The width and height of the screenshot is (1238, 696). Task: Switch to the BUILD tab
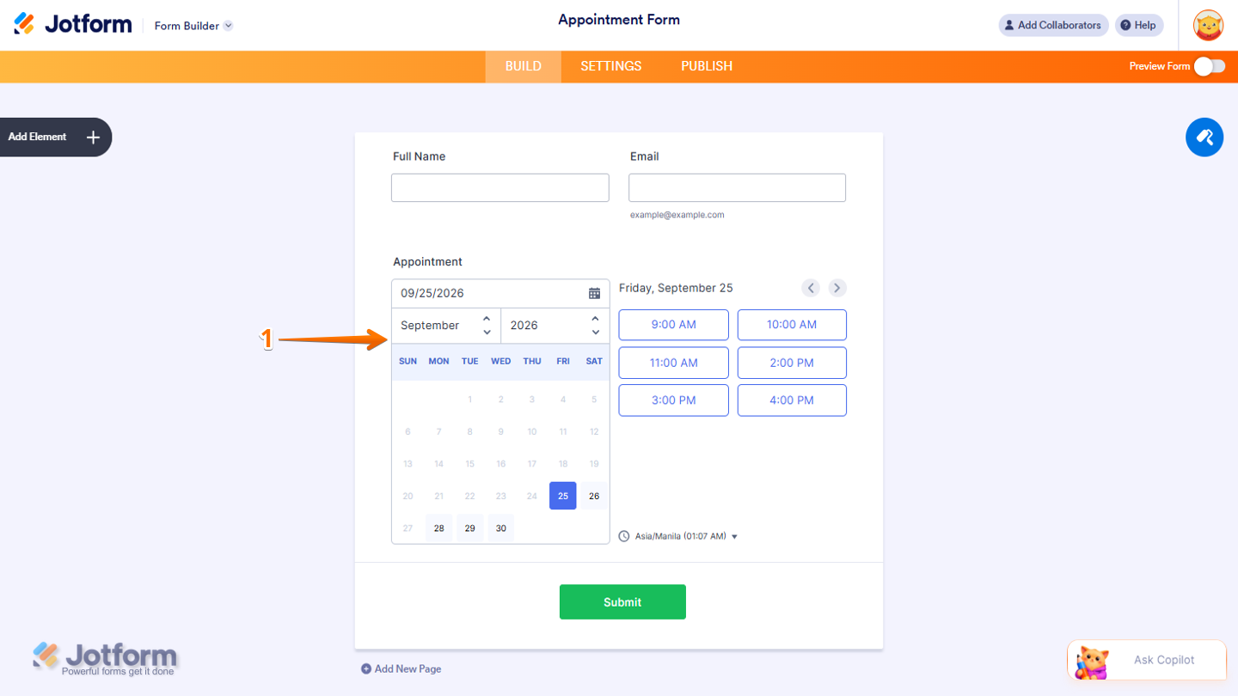(524, 66)
